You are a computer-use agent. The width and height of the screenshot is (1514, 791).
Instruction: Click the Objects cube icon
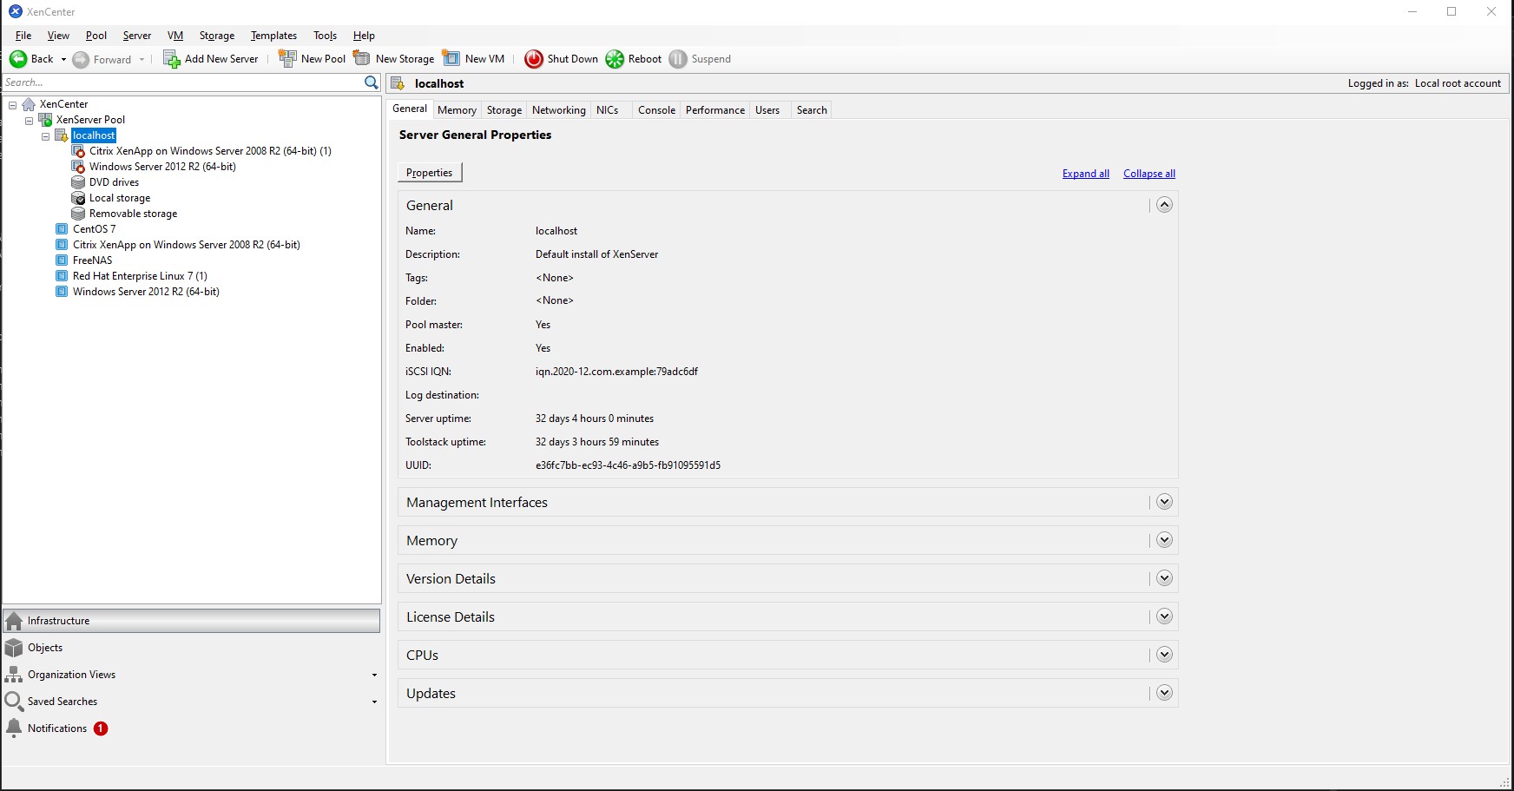(14, 648)
